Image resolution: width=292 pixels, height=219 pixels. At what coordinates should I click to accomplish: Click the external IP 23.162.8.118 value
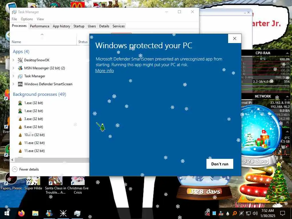280,103
